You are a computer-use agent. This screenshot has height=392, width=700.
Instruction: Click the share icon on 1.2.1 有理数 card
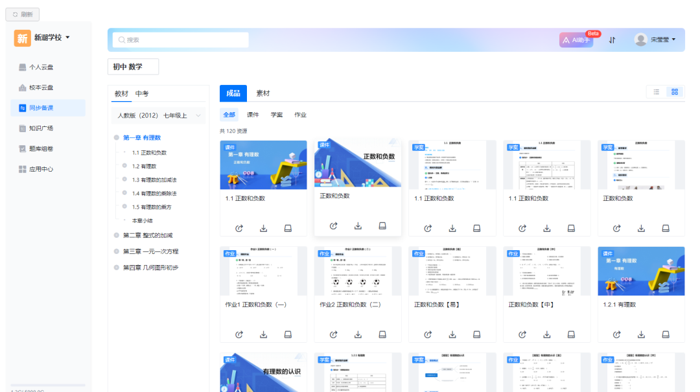point(616,334)
